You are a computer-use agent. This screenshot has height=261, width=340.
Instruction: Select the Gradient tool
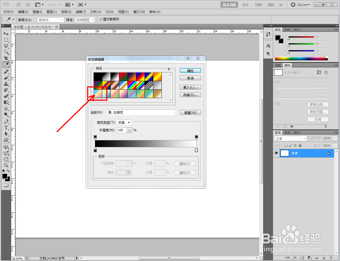[x=6, y=102]
